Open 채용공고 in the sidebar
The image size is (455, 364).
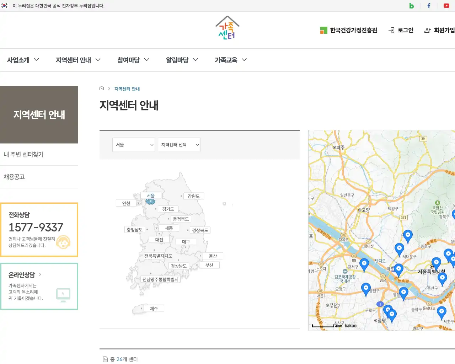[39, 177]
